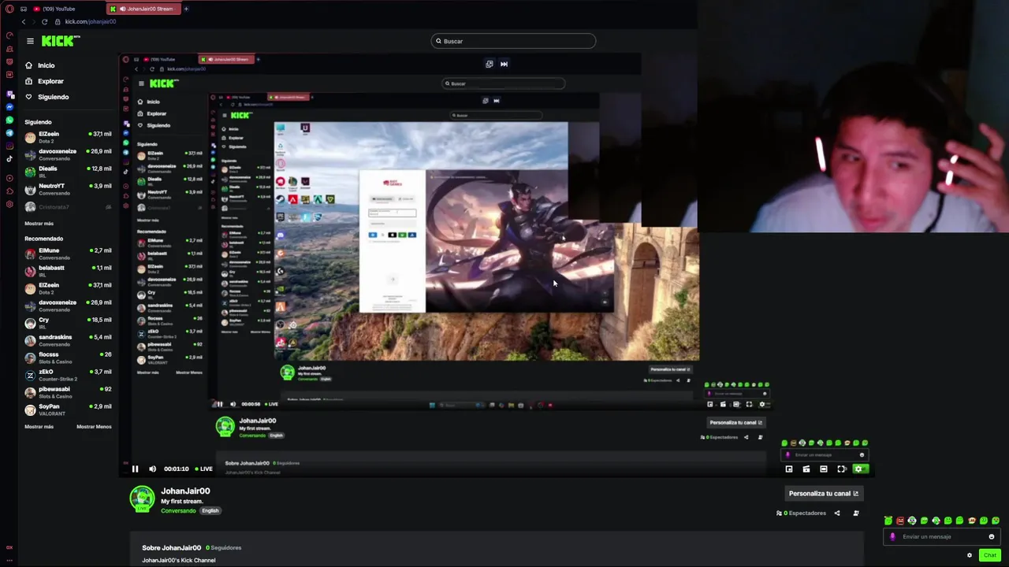Viewport: 1009px width, 567px height.
Task: Open ElMune recommended channel
Action: pos(69,254)
